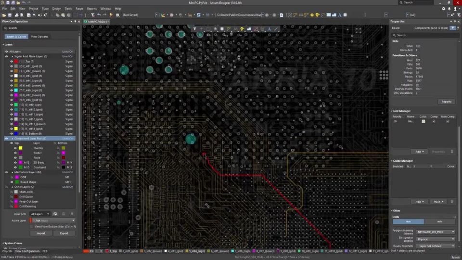Toggle visibility of the 5_int4_(sign) layer
The height and width of the screenshot is (260, 462).
tap(12, 81)
